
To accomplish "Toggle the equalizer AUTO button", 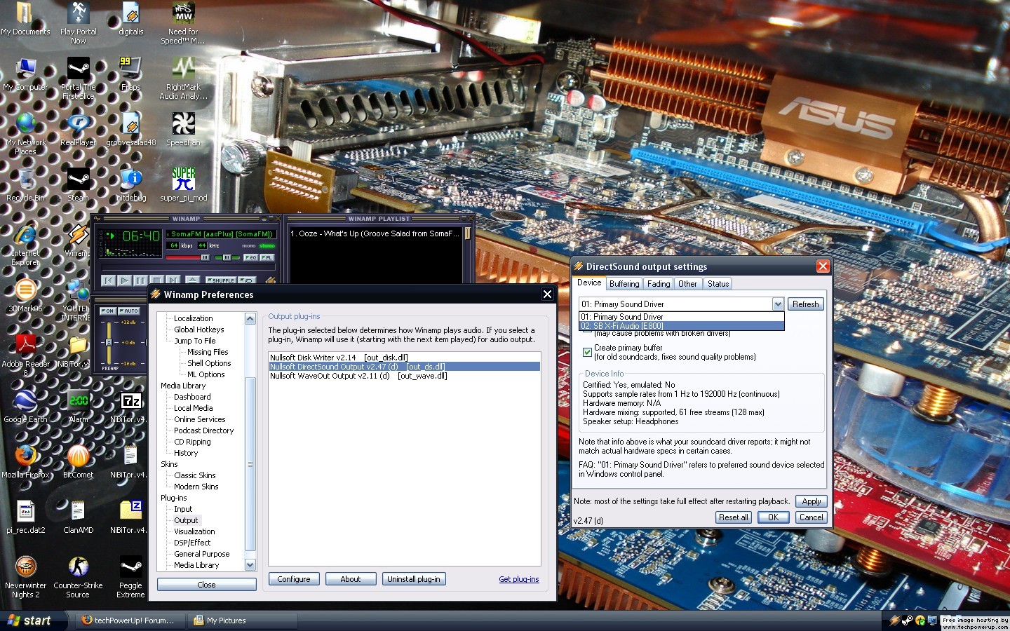I will click(x=129, y=311).
